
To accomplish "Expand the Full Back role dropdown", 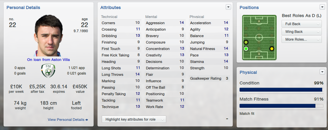I will (302, 24).
